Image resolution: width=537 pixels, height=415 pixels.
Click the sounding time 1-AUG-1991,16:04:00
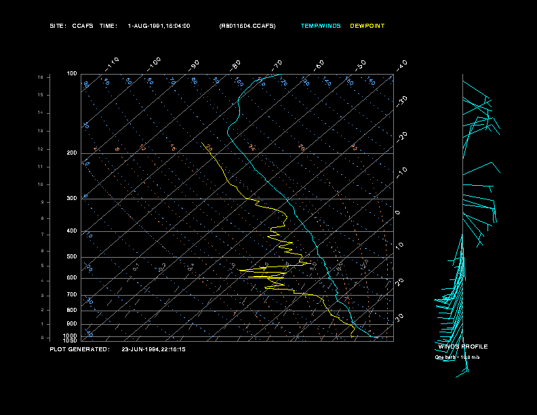(159, 26)
